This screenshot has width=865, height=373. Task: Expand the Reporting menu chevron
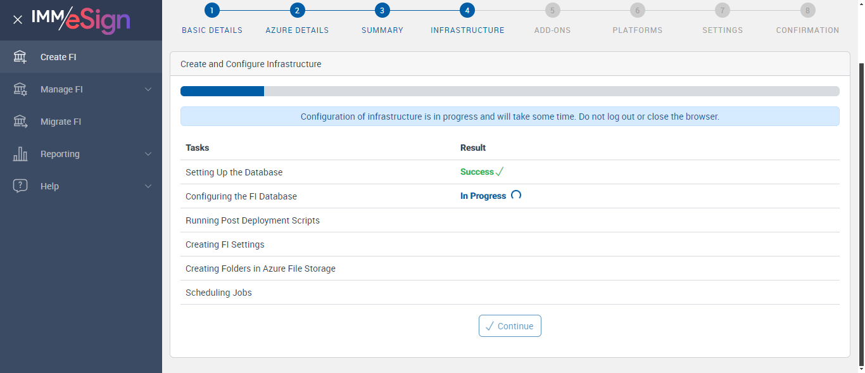pos(148,154)
